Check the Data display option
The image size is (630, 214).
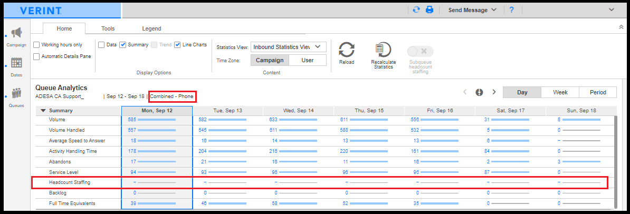tap(101, 45)
